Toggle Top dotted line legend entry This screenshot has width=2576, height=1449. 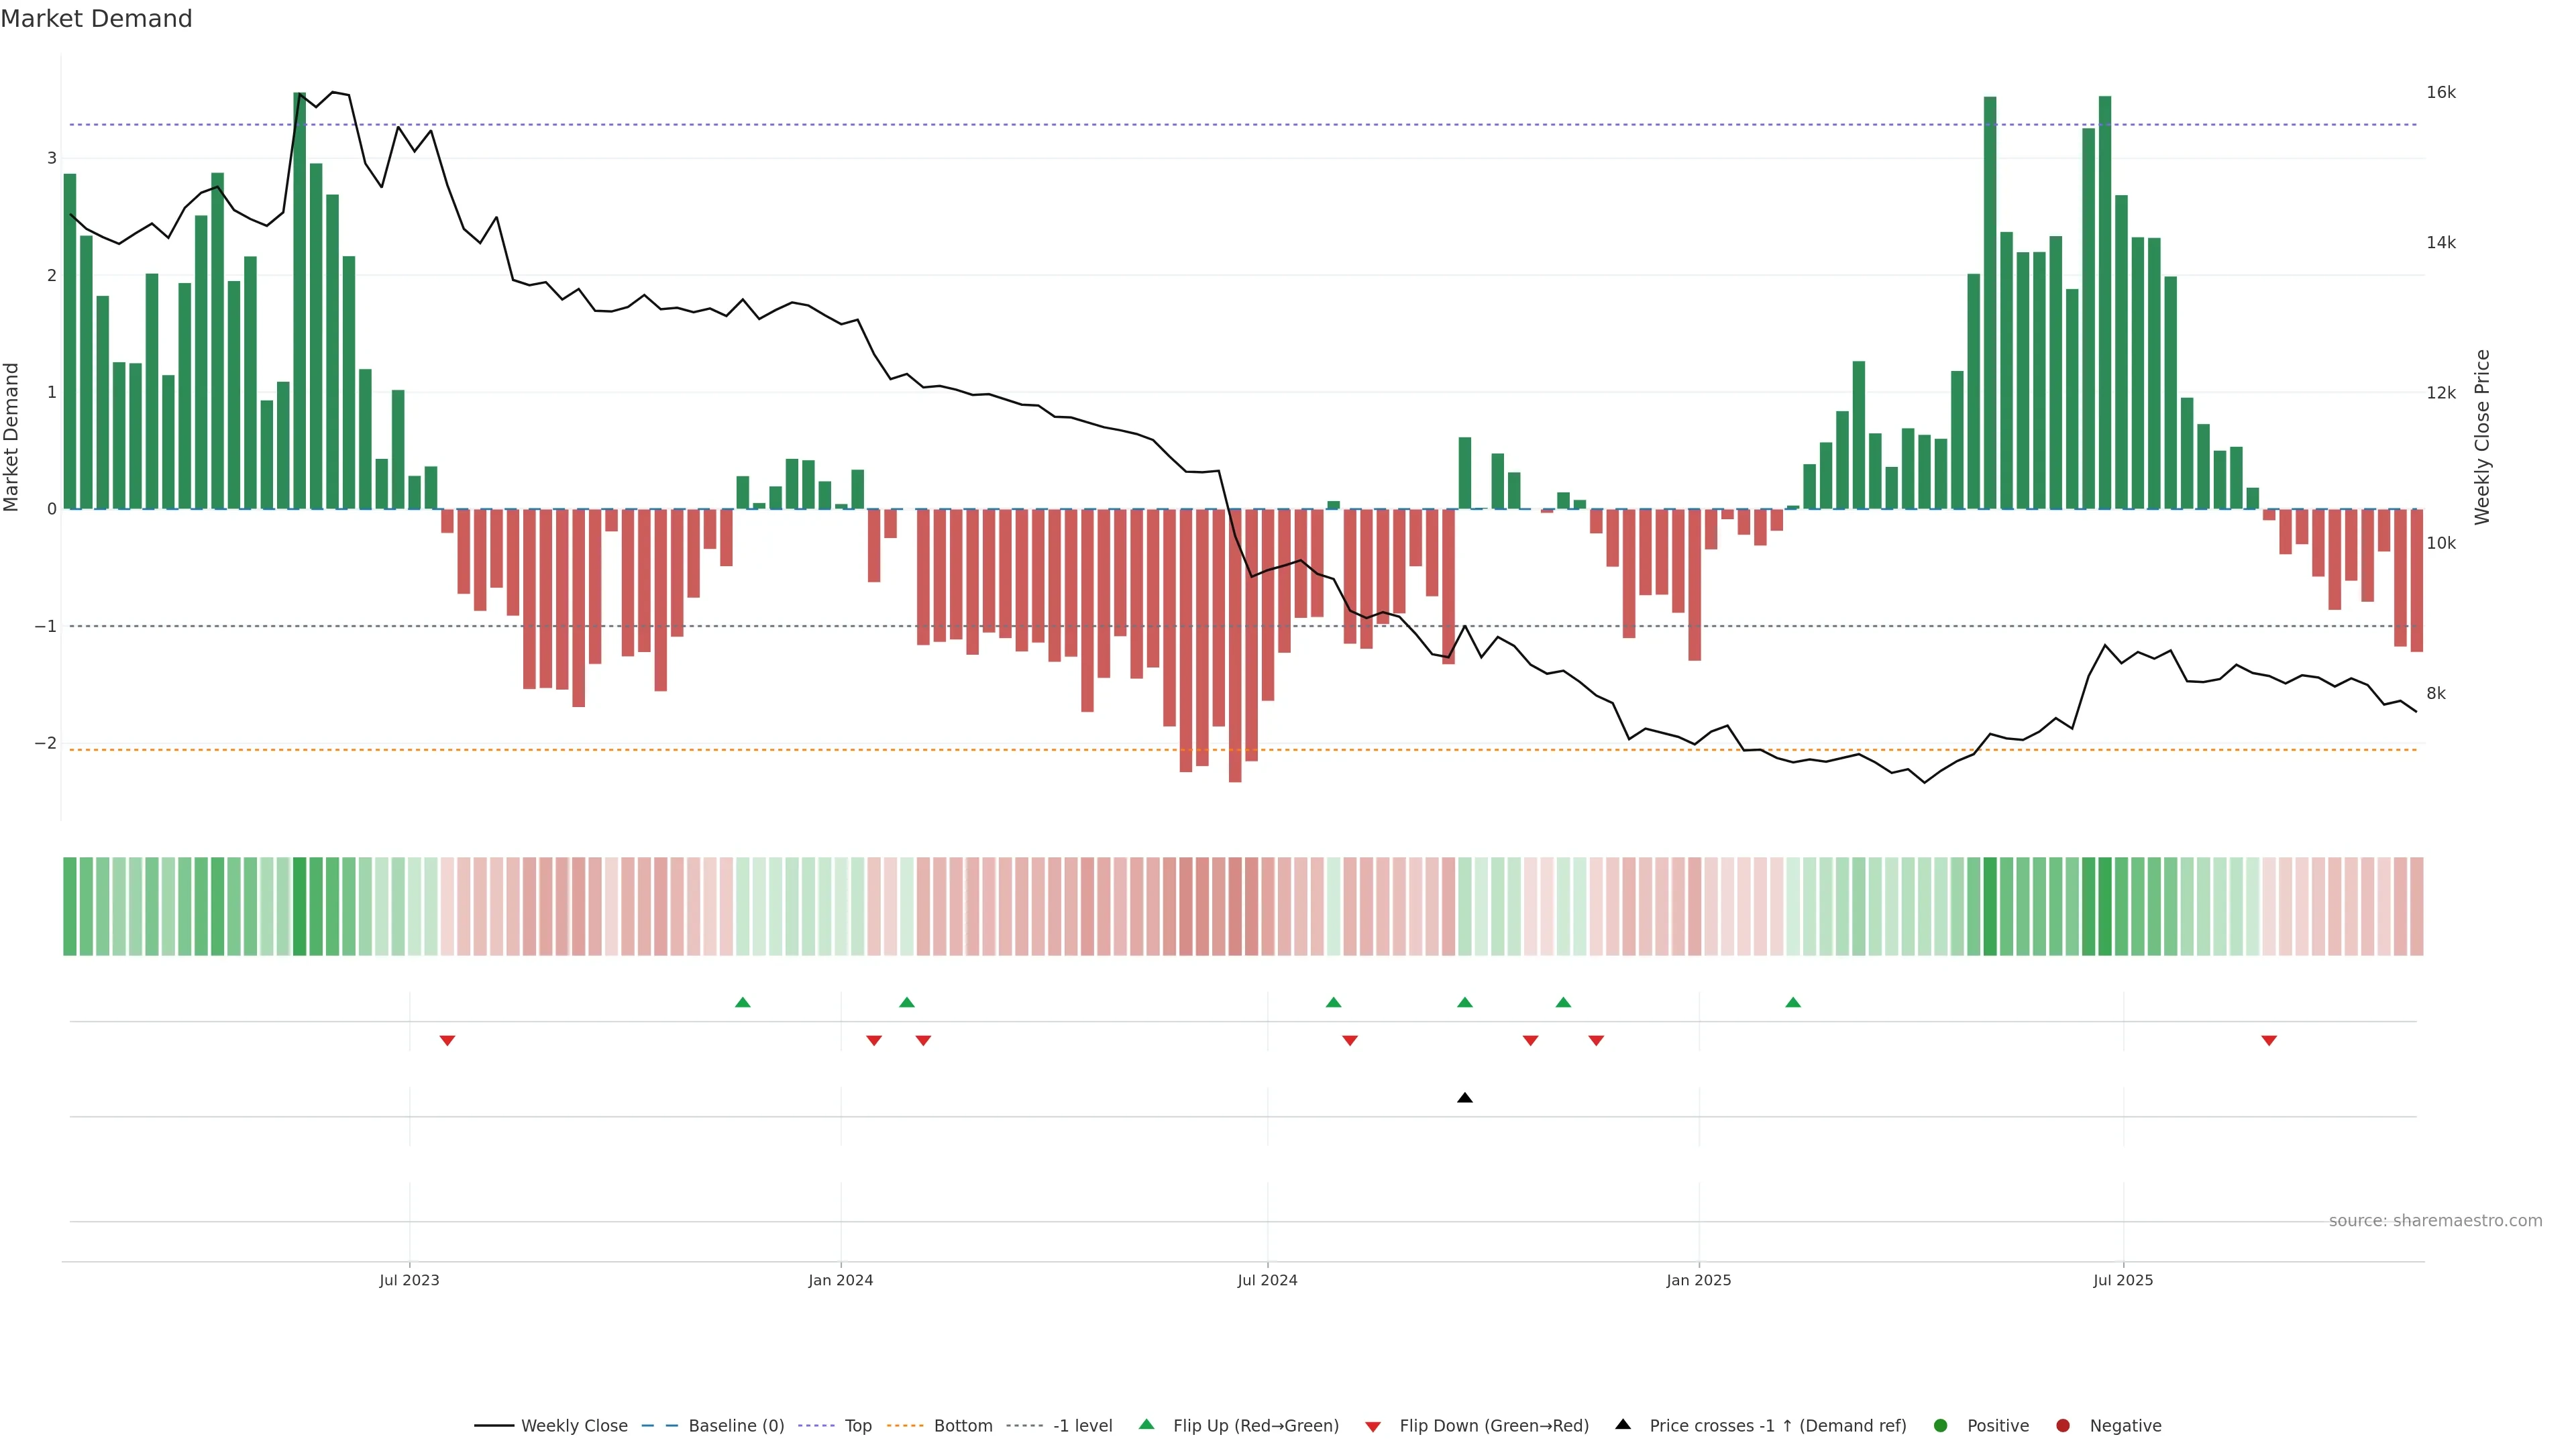857,1425
